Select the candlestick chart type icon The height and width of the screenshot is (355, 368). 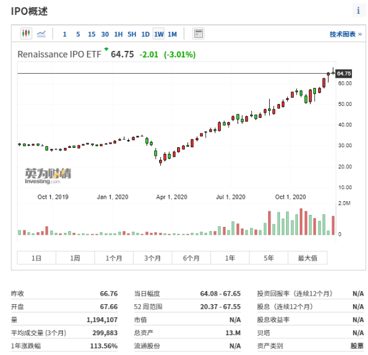[x=26, y=34]
